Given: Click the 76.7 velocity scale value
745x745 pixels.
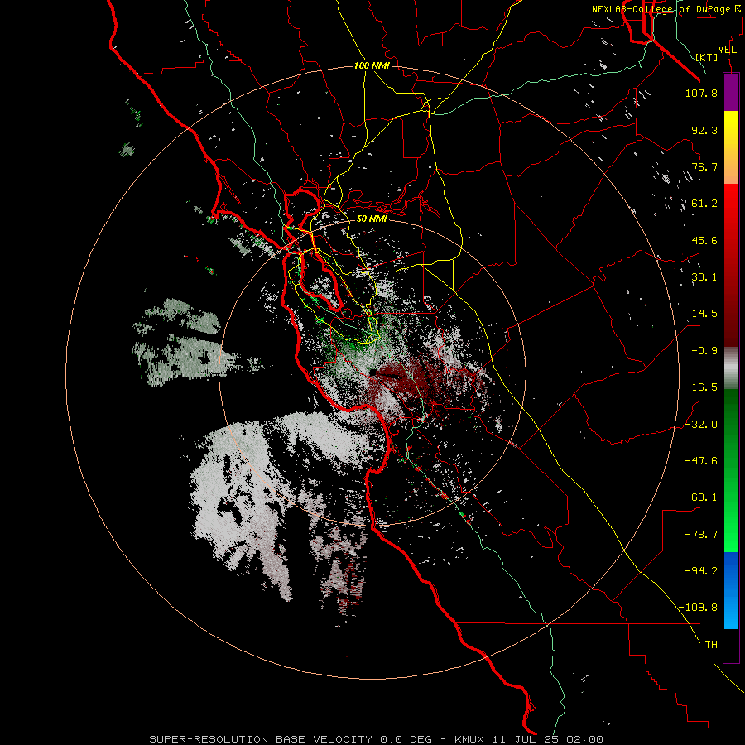Looking at the screenshot, I should 704,166.
